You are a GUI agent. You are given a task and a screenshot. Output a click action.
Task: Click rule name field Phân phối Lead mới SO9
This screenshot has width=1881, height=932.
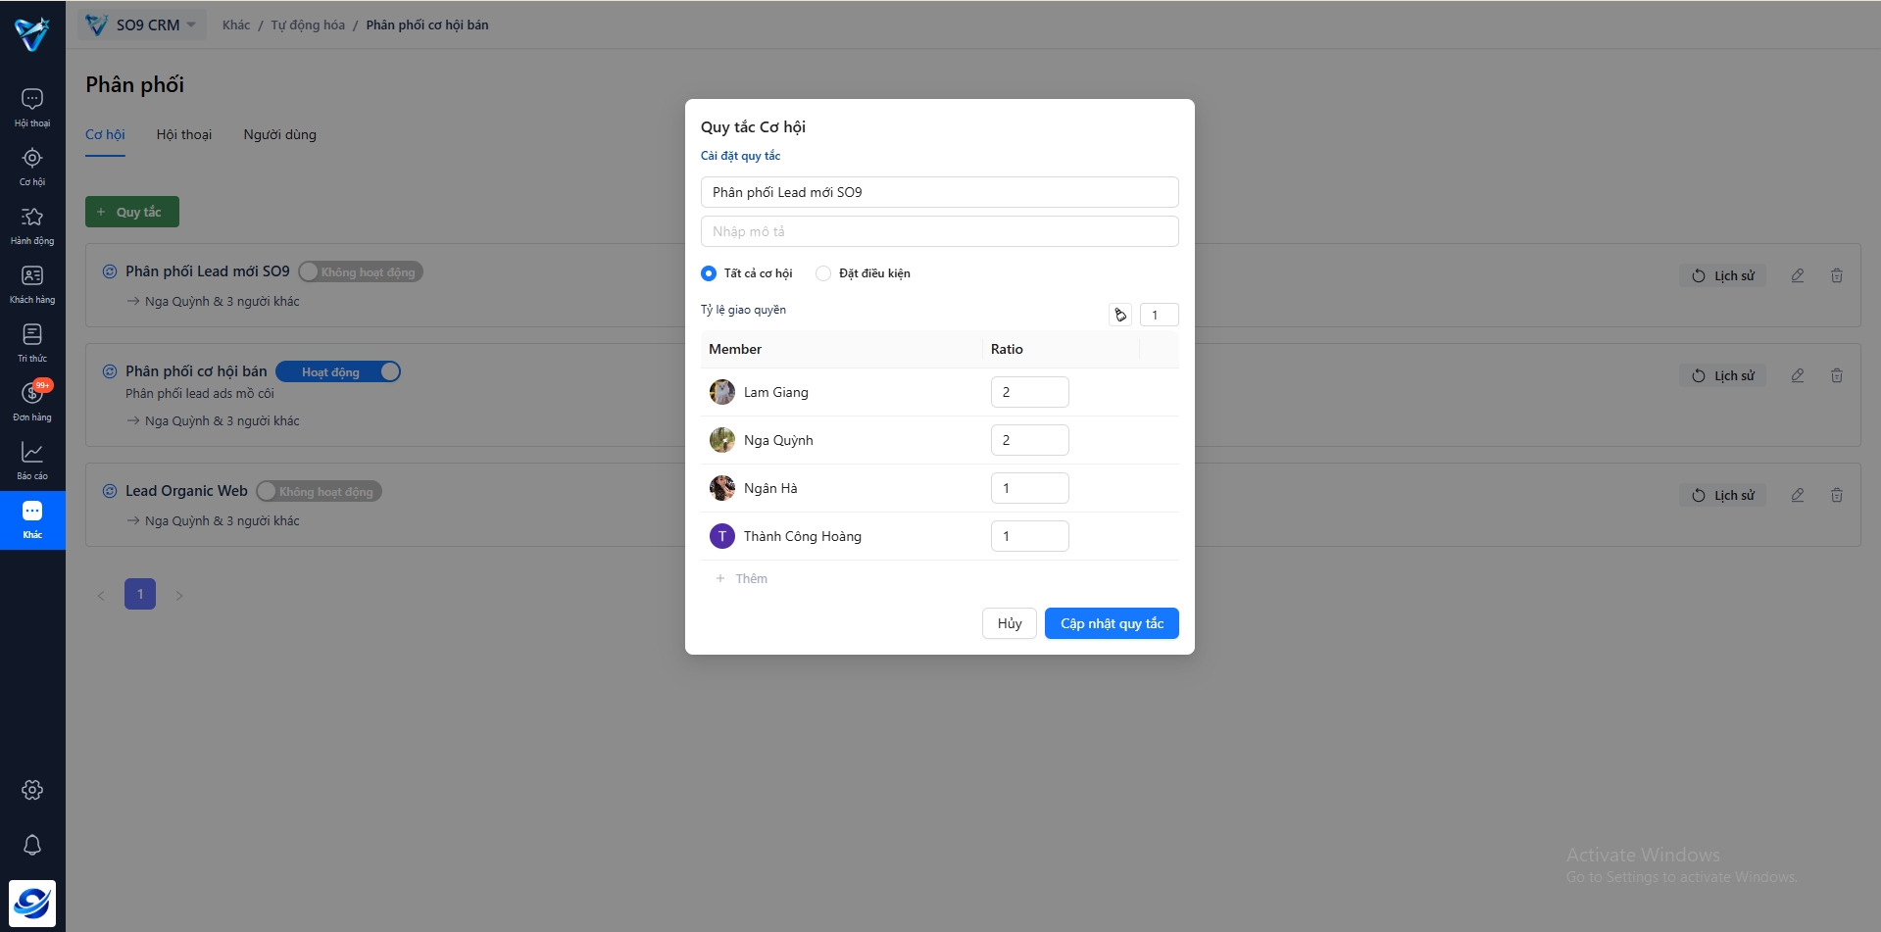tap(939, 192)
